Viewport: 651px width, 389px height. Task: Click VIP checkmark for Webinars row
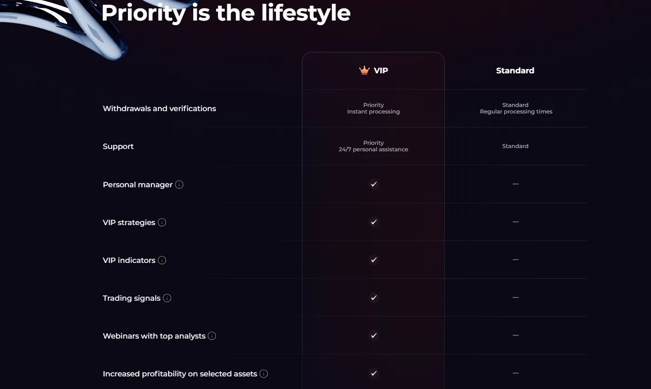pos(373,335)
